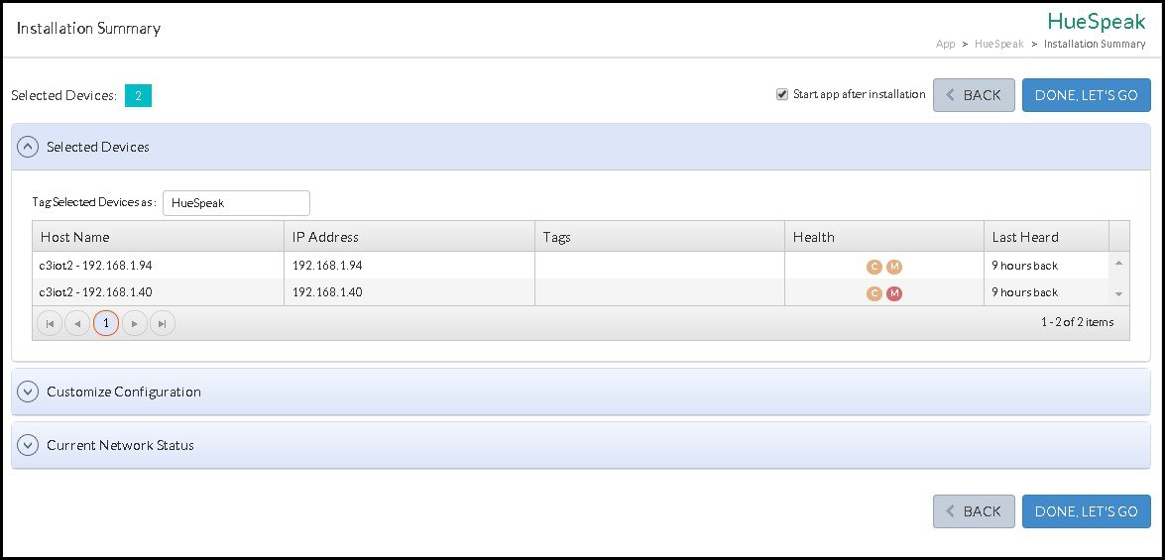Click the bottom BACK button
Image resolution: width=1165 pixels, height=560 pixels.
click(x=974, y=511)
